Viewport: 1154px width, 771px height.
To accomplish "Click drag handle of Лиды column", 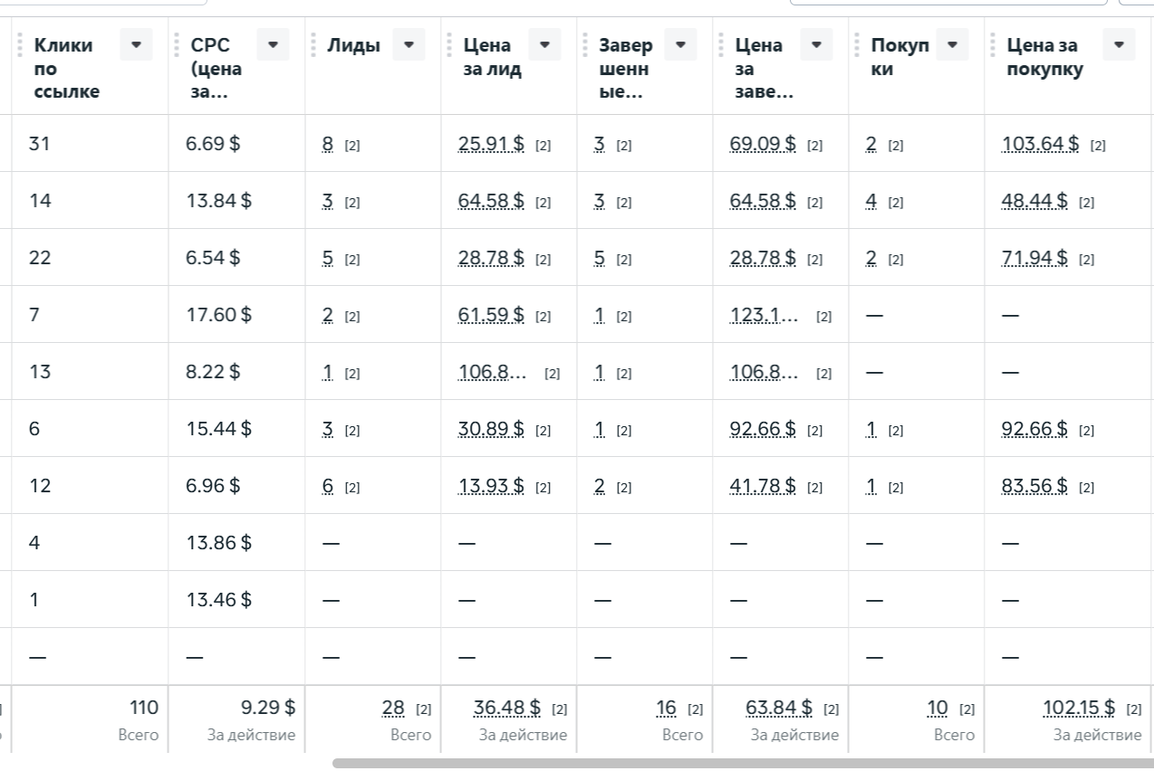I will point(313,44).
